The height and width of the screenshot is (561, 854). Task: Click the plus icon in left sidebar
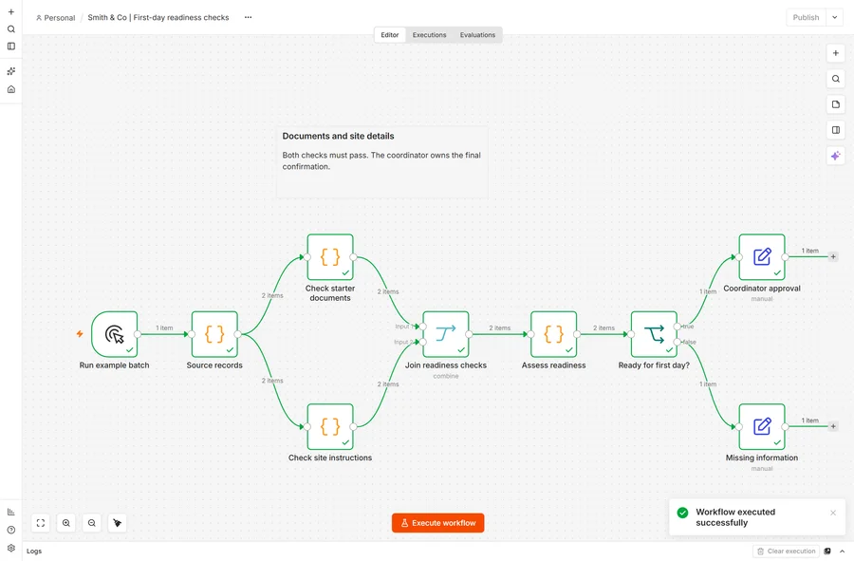tap(10, 12)
